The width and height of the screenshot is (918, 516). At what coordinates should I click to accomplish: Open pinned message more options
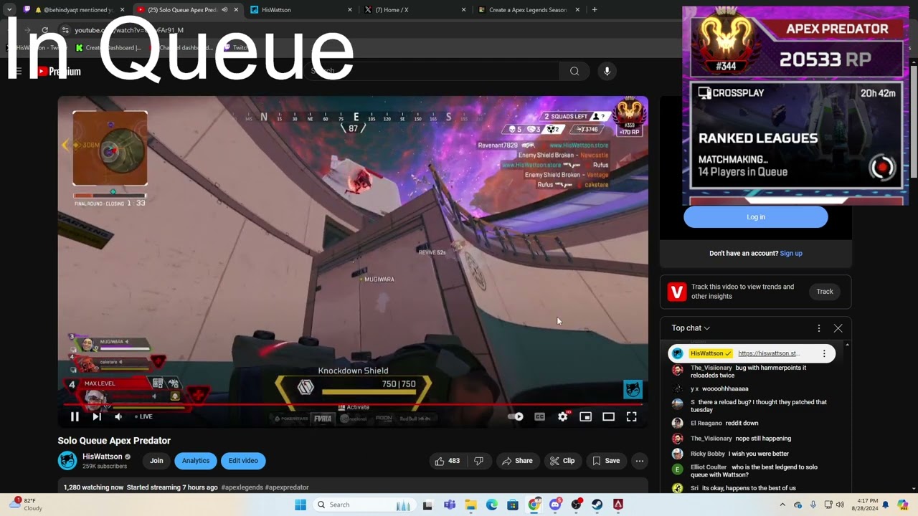(x=824, y=353)
